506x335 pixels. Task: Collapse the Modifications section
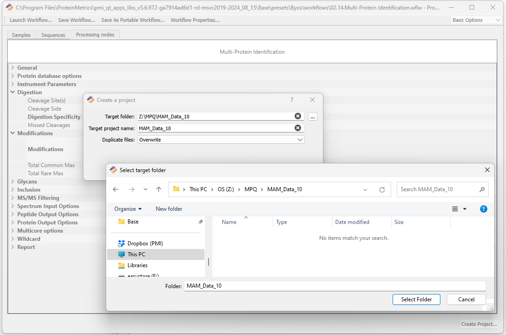(x=13, y=133)
